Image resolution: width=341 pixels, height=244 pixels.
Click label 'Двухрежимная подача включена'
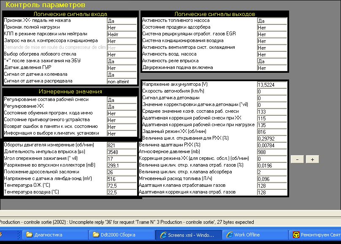(177, 67)
